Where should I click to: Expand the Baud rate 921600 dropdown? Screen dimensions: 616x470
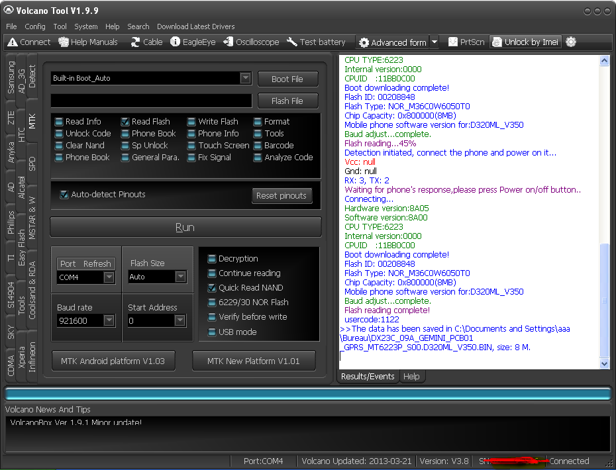click(x=109, y=320)
